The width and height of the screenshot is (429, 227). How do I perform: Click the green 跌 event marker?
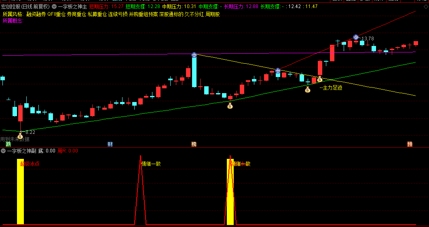(x=8, y=144)
